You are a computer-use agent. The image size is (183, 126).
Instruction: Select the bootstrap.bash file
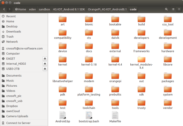(x=89, y=117)
